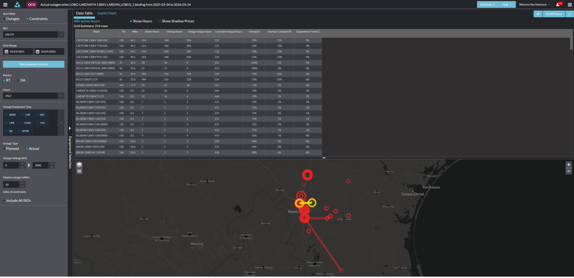Click the refresh data icon button
574x278 pixels.
537,14
